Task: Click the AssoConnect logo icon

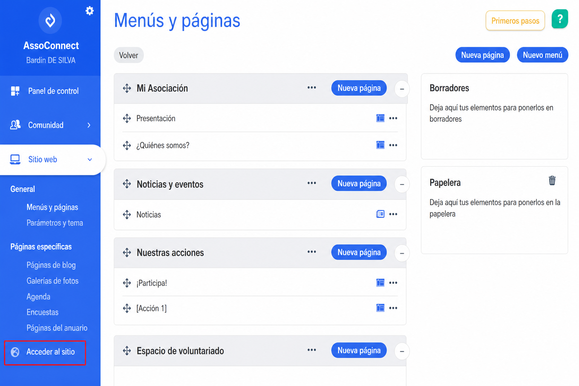Action: [50, 20]
